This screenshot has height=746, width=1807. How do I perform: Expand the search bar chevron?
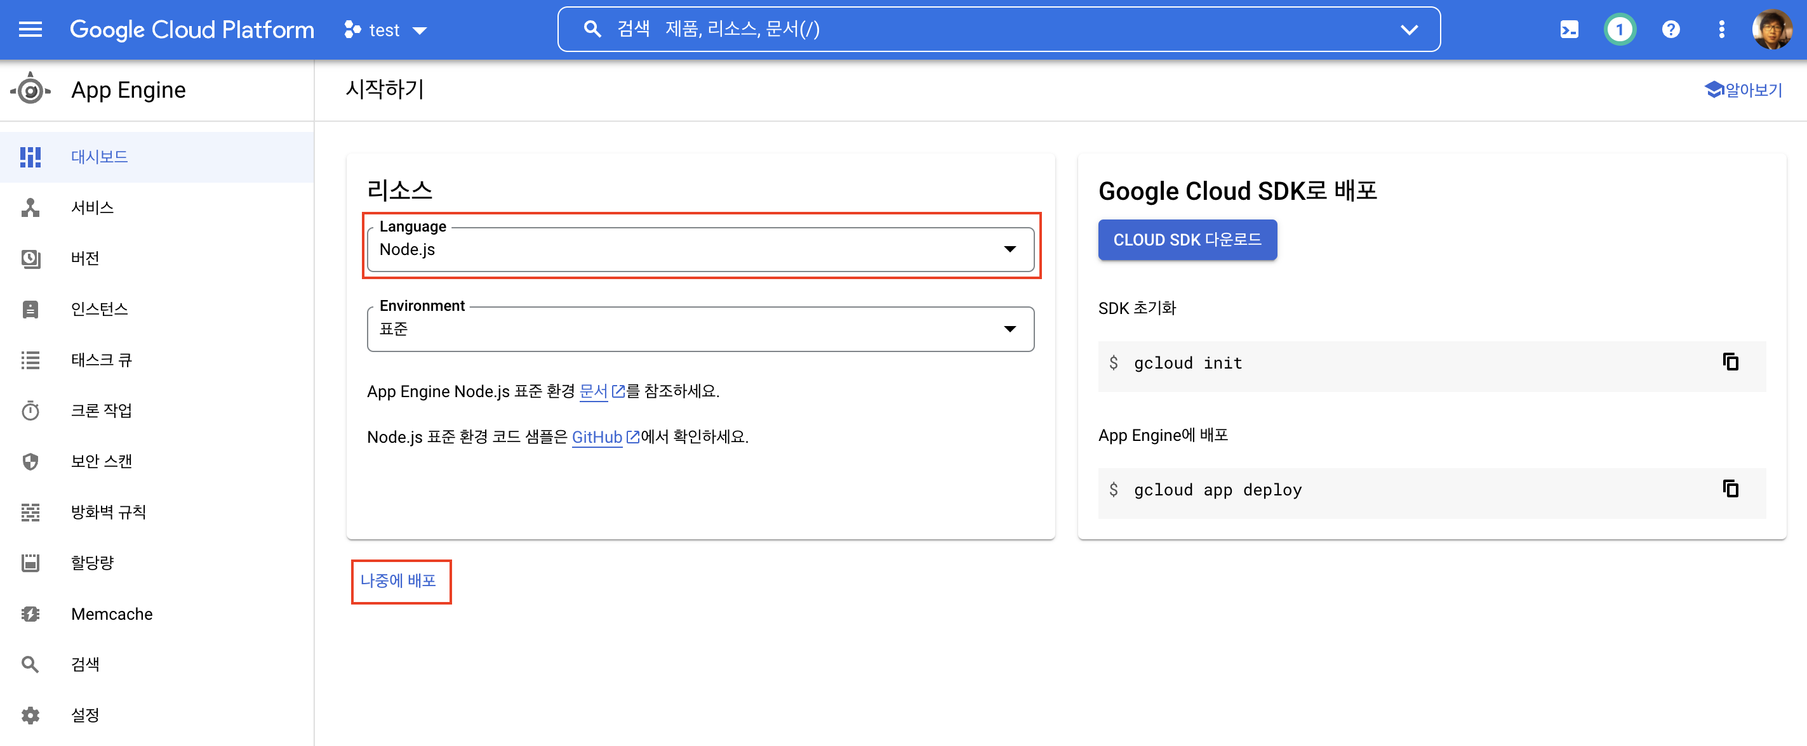coord(1408,29)
